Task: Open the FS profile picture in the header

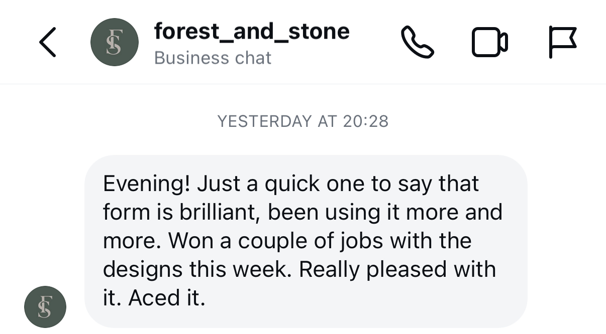Action: point(114,42)
